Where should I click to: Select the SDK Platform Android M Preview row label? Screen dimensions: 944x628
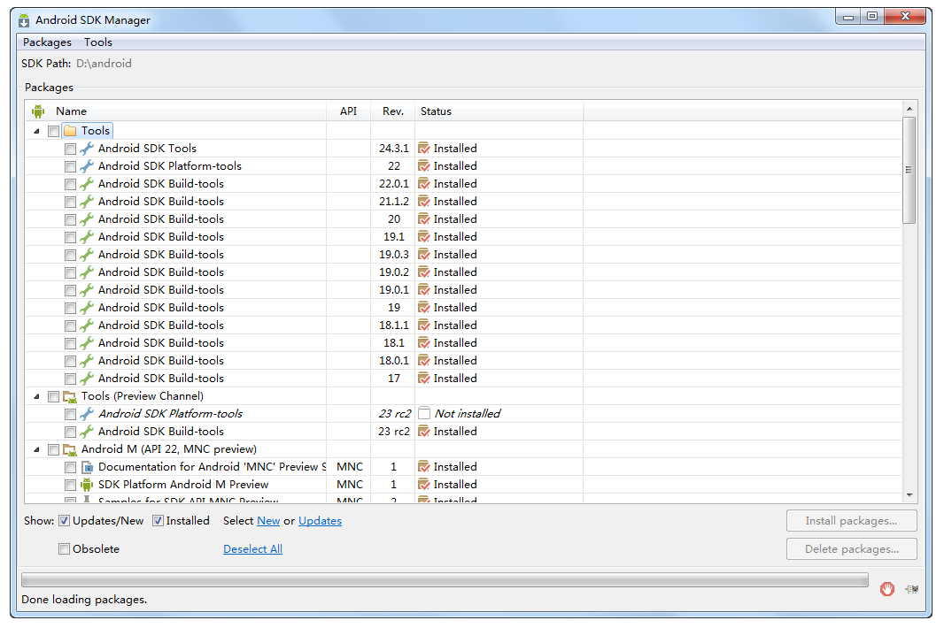183,485
